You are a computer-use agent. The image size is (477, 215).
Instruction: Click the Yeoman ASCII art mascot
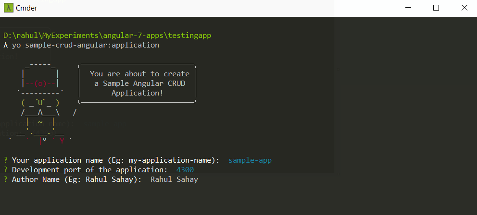point(43,103)
